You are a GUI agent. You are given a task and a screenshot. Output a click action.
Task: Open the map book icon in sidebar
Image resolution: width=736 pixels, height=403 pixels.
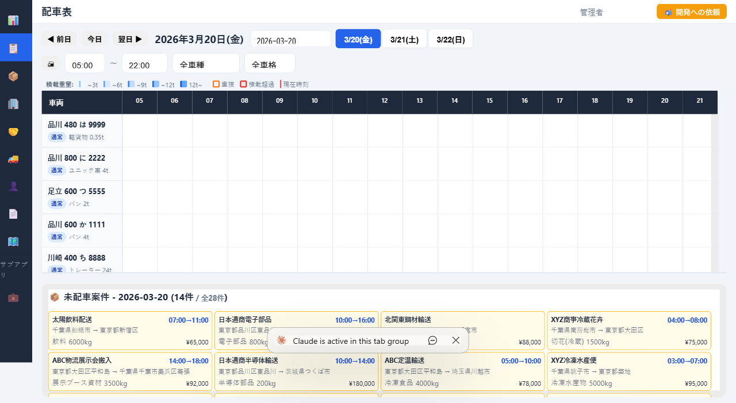click(x=16, y=242)
